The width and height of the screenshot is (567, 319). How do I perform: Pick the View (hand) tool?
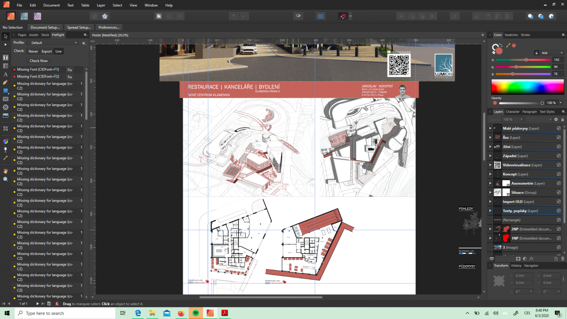[x=6, y=171]
